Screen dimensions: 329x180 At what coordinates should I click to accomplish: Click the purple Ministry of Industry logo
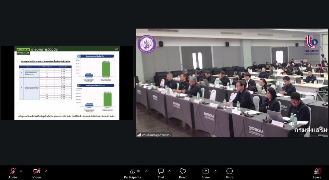coord(147,44)
